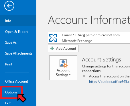Follow the outlook.office365 web link
The height and width of the screenshot is (106, 130).
click(109, 82)
